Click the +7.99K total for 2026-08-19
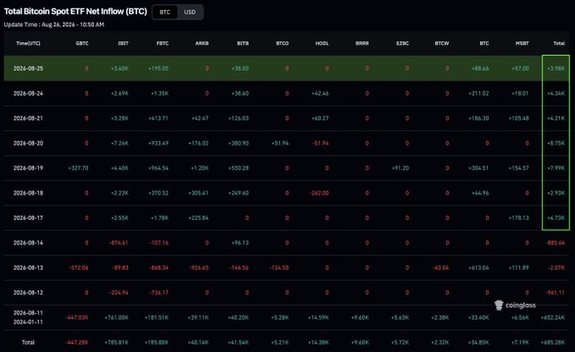Viewport: 575px width, 352px height. [556, 168]
